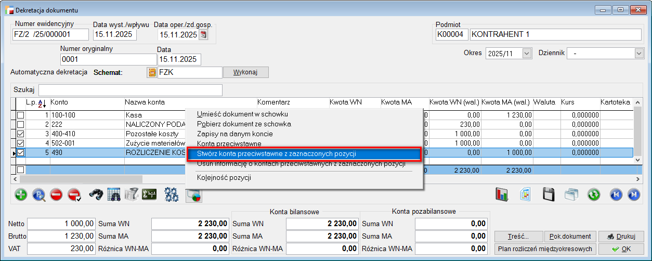Click into the Szukaj search field
The image size is (652, 261).
coord(130,90)
